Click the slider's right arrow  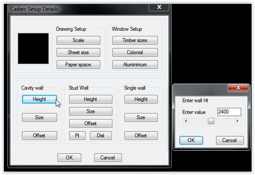click(238, 121)
